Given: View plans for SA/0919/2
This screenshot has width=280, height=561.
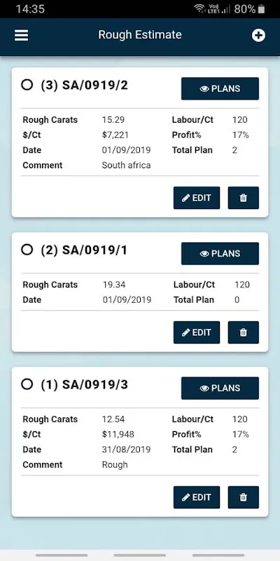Looking at the screenshot, I should 220,89.
